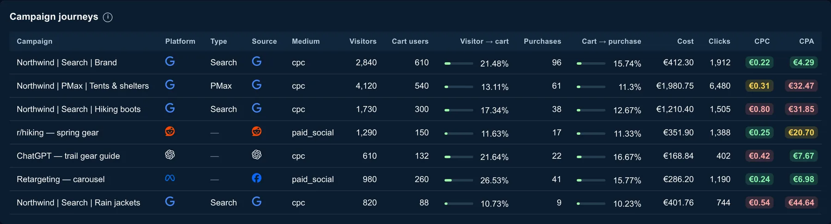Click the "PMax" type cell
Screen dimensions: 831x224
(221, 86)
